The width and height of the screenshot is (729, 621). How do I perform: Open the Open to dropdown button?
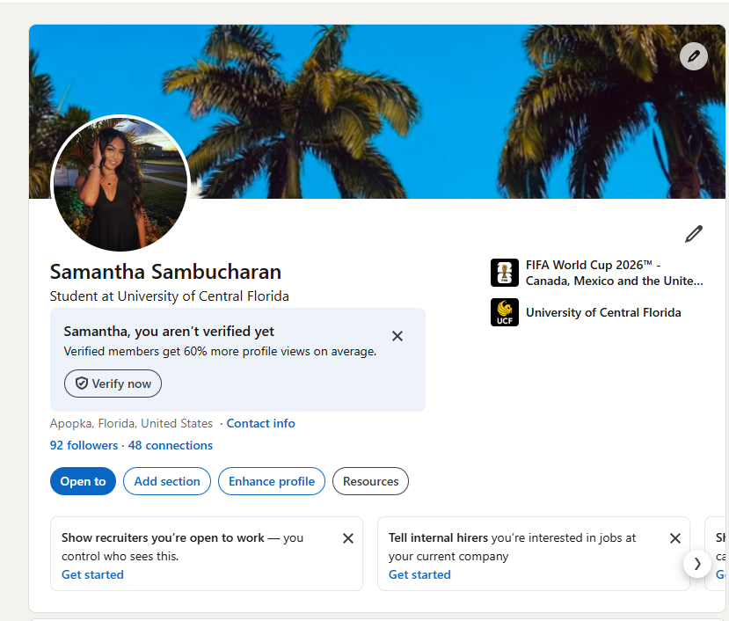tap(83, 481)
